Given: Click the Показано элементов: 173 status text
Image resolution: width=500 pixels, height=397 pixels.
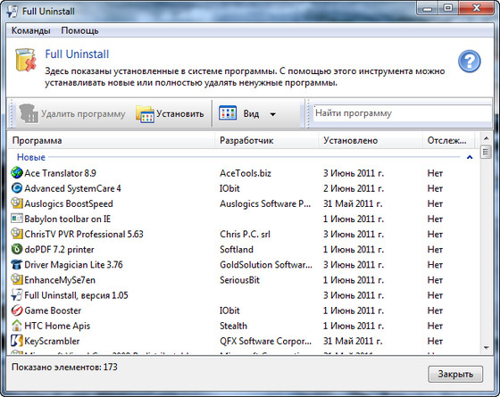Looking at the screenshot, I should pos(64,367).
